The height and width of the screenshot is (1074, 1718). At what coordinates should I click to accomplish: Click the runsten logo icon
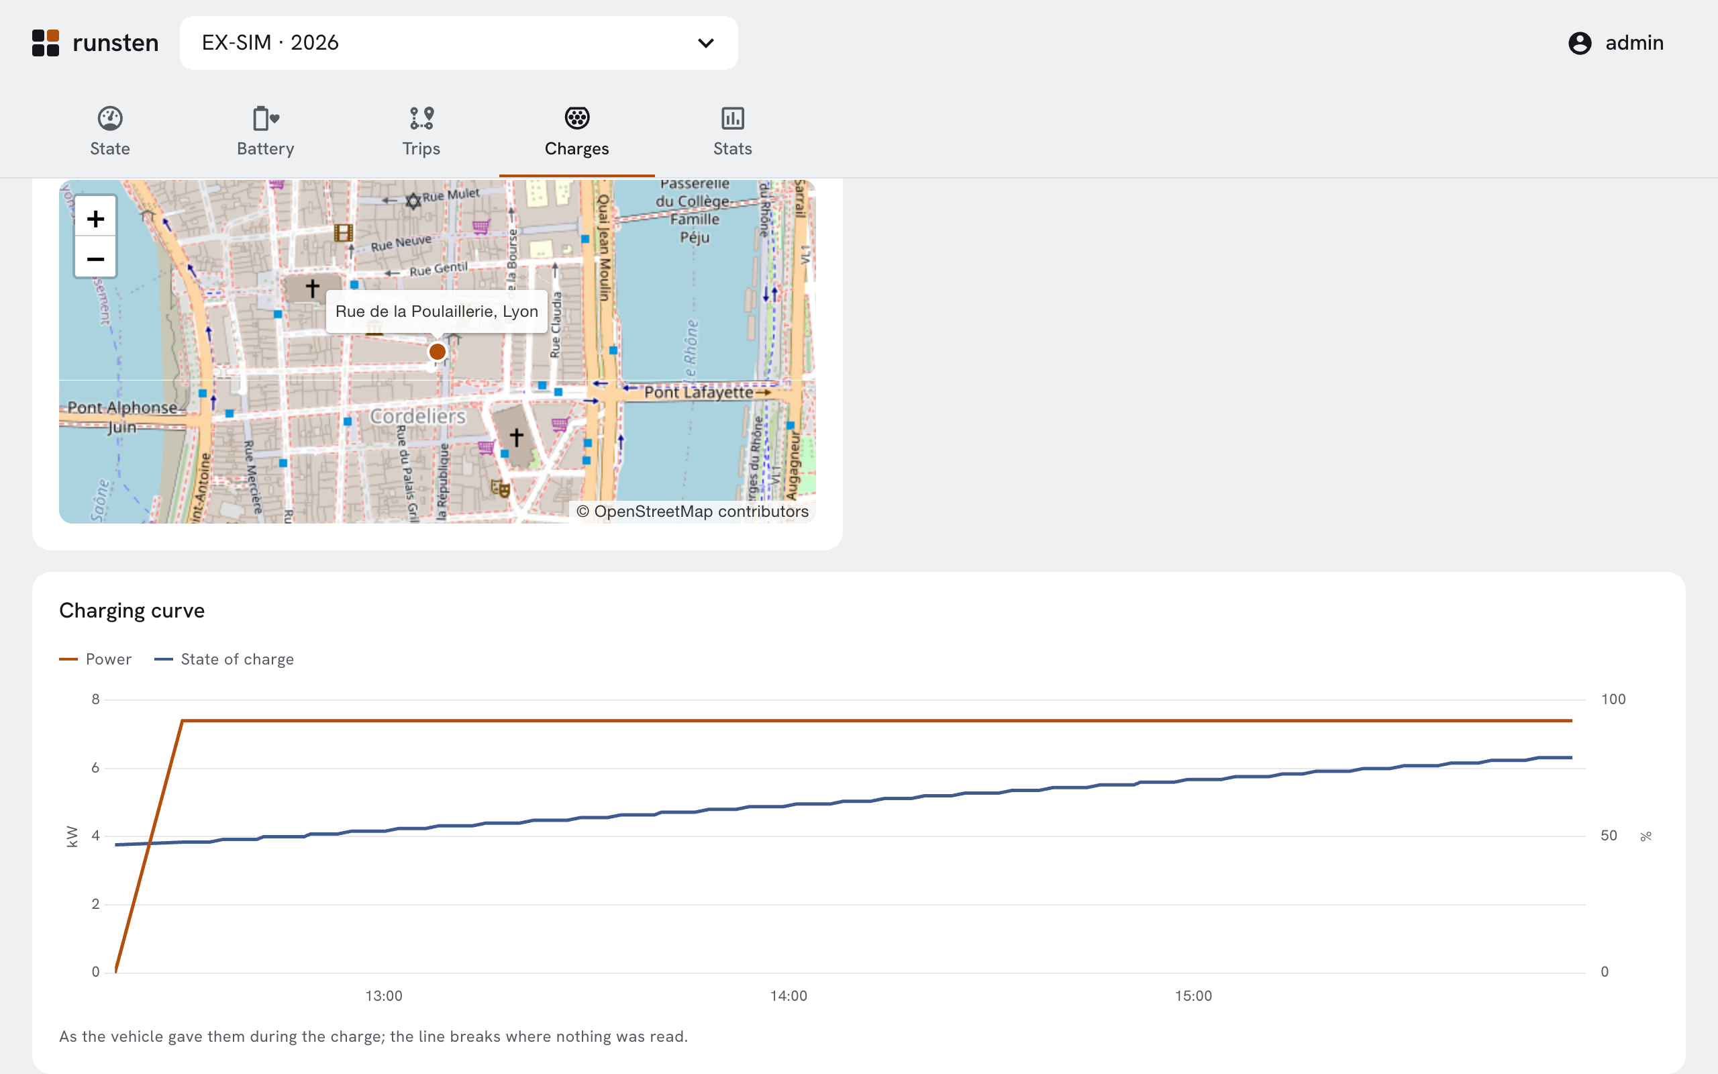point(46,42)
